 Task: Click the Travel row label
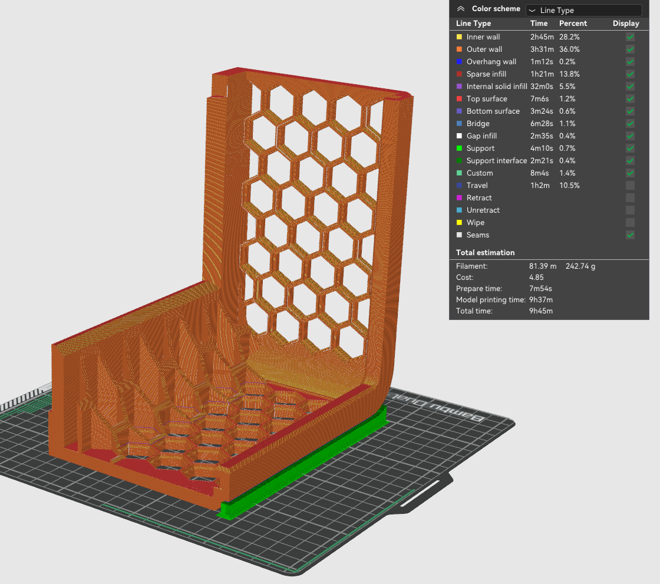point(477,185)
